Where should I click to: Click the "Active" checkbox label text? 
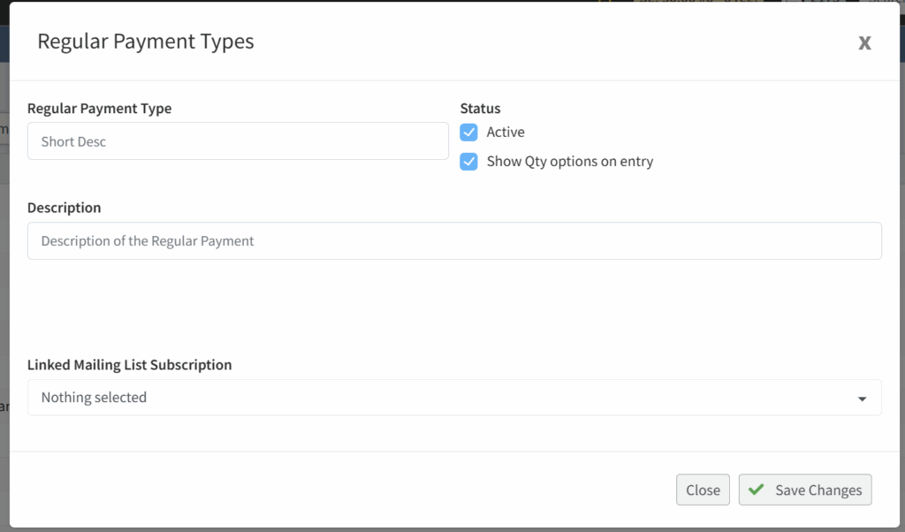506,133
